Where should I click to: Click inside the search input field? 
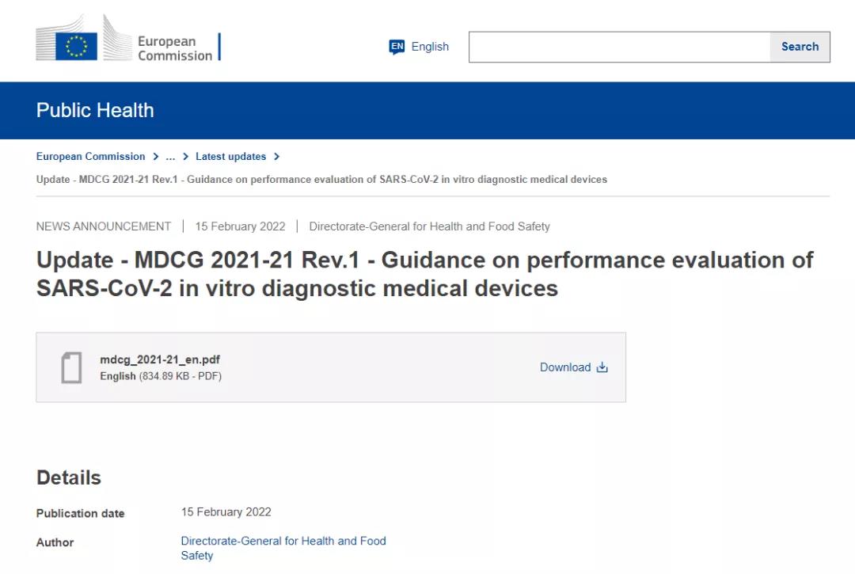click(617, 47)
